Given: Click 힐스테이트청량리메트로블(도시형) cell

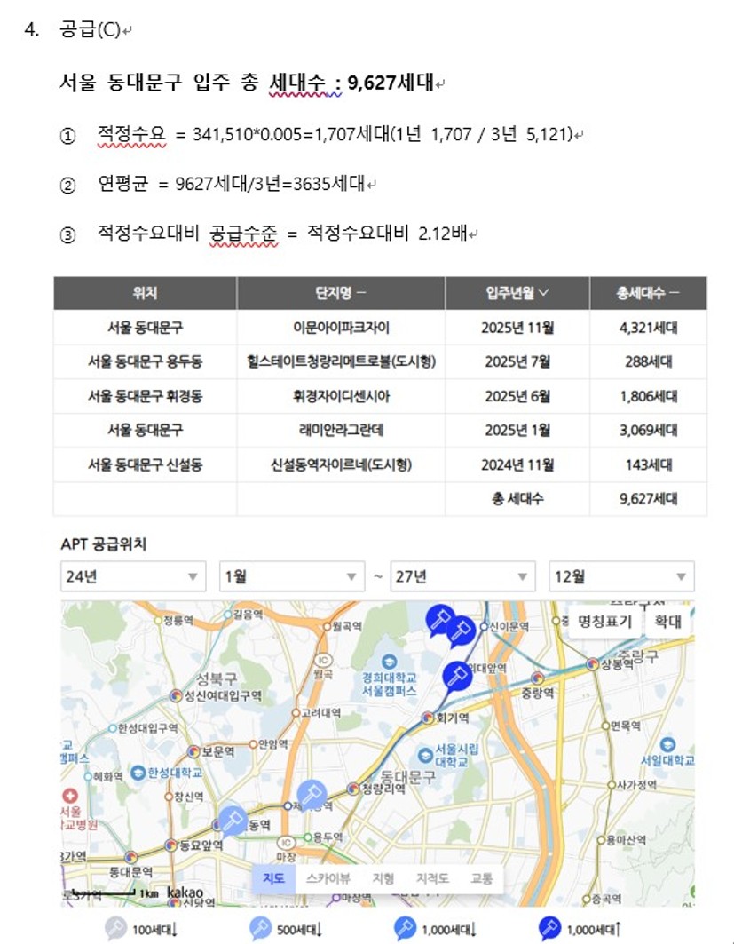Looking at the screenshot, I should click(x=341, y=361).
